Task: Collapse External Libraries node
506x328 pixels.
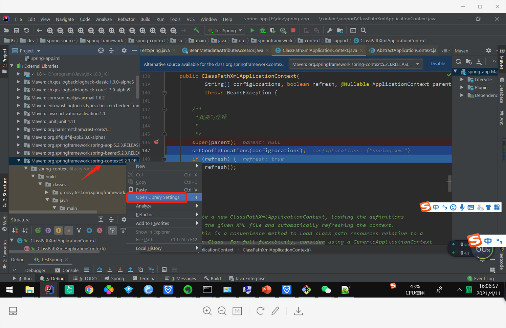Action: (12, 66)
